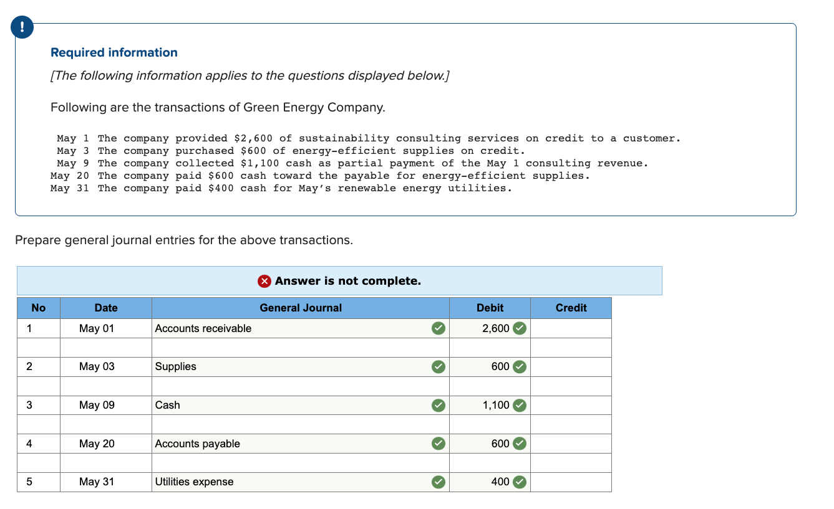Click the credit cell in May 20 row
Image resolution: width=834 pixels, height=509 pixels.
point(571,444)
